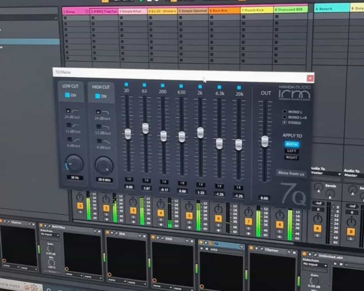
Task: Toggle the init1 device on/off icon
Action: (202, 249)
